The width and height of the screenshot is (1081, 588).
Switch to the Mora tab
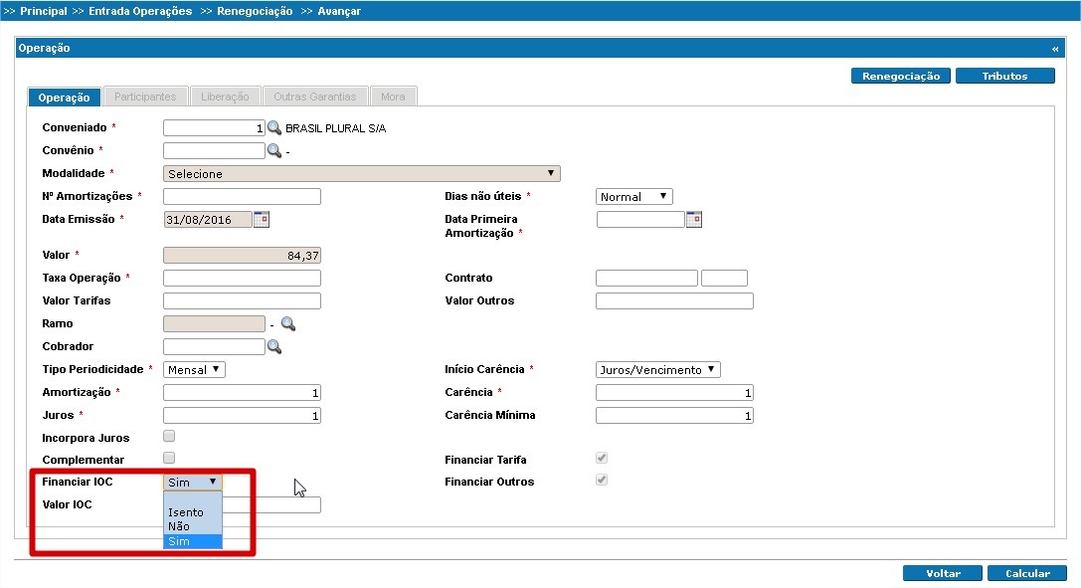pyautogui.click(x=394, y=96)
